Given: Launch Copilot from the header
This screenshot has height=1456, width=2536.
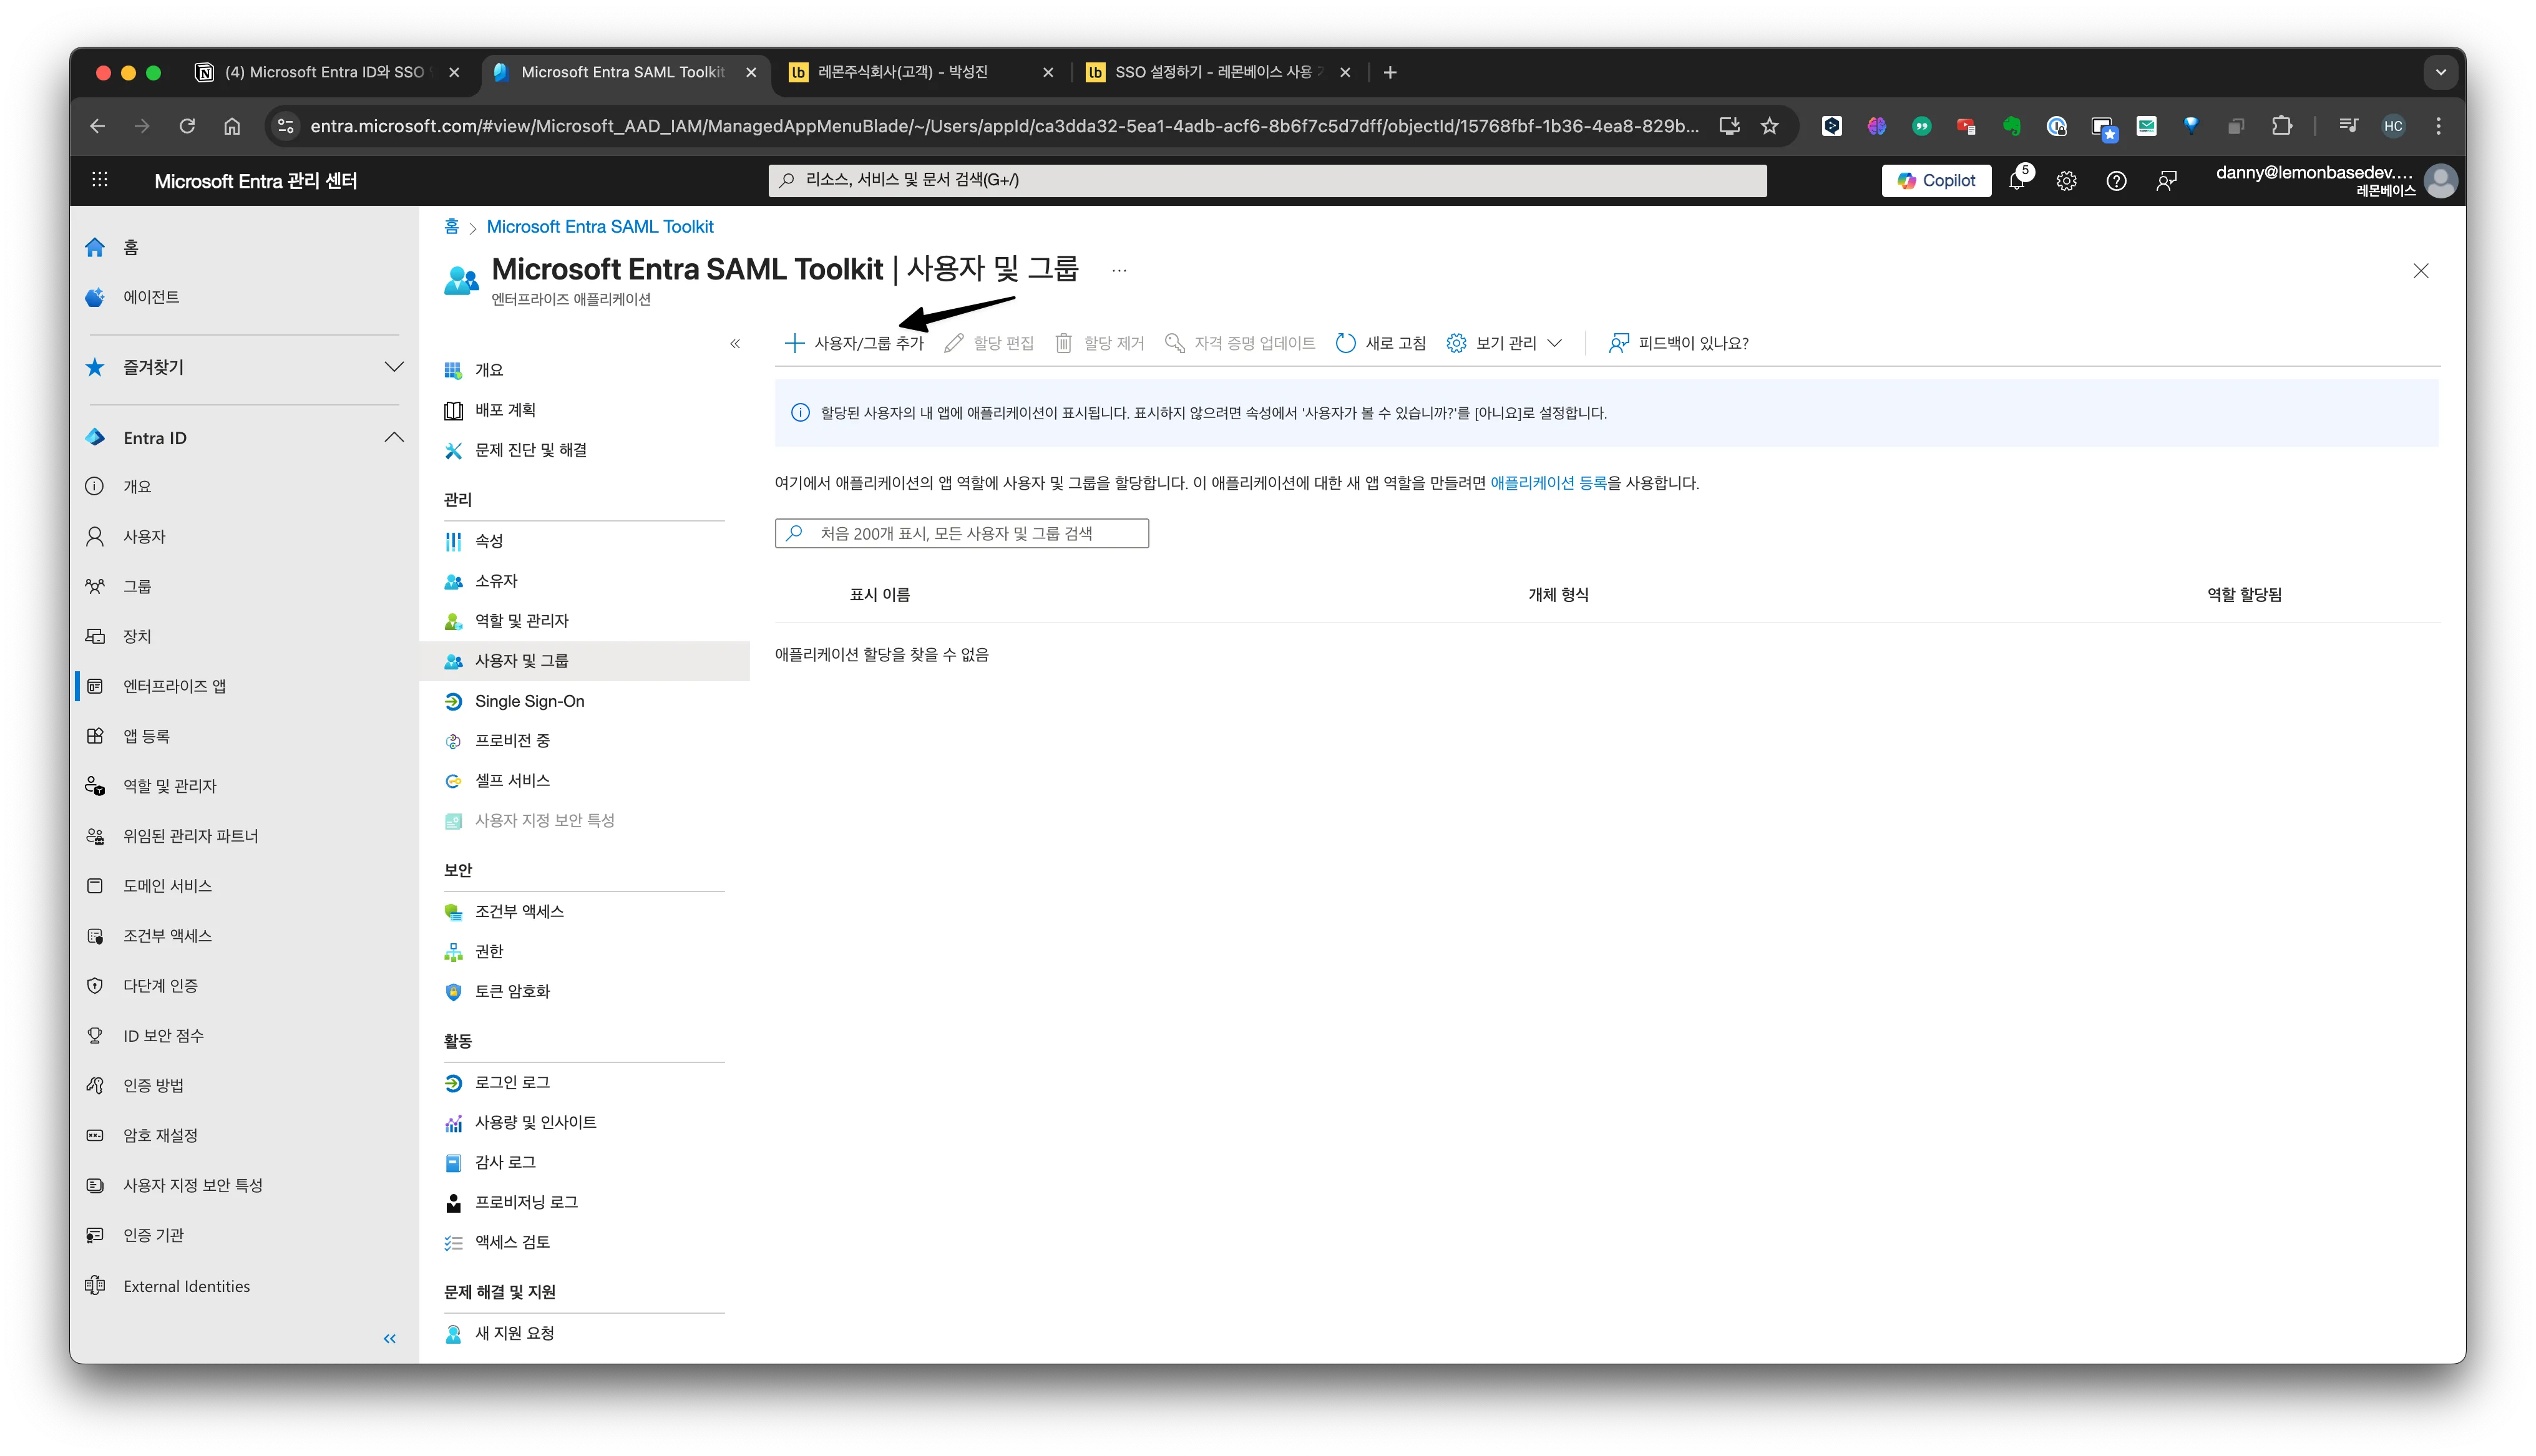Looking at the screenshot, I should point(1936,181).
